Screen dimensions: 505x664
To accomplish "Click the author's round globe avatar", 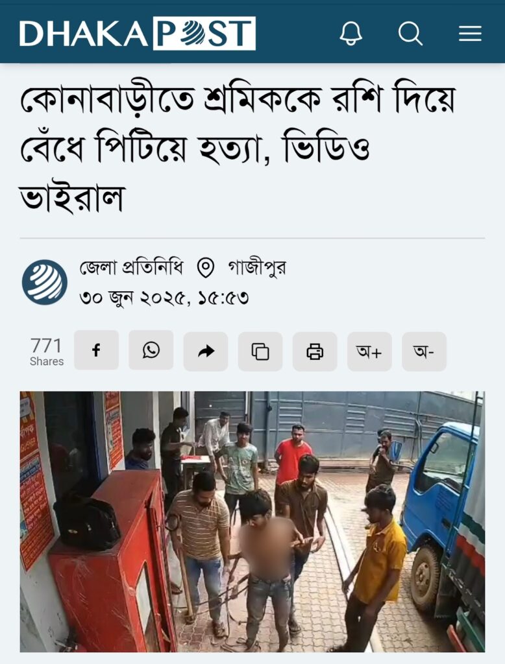I will (45, 282).
